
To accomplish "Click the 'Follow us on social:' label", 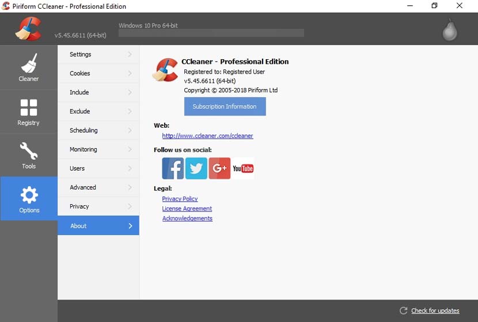I will (x=183, y=149).
